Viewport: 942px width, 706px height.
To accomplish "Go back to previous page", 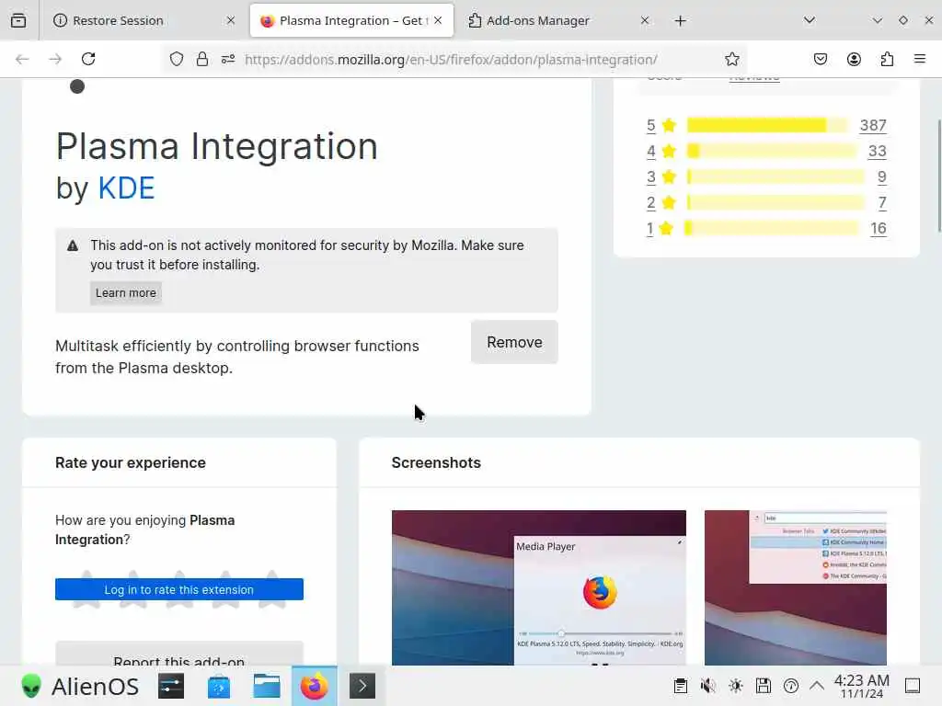I will coord(22,59).
